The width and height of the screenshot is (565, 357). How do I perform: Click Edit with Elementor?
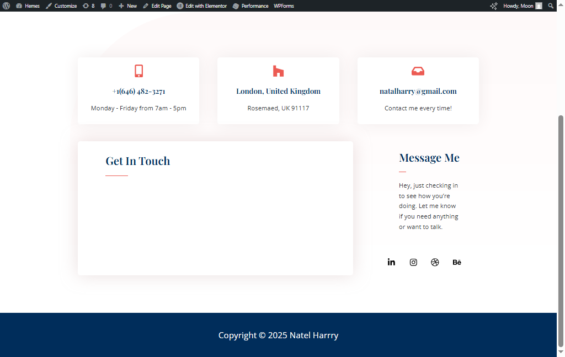202,6
